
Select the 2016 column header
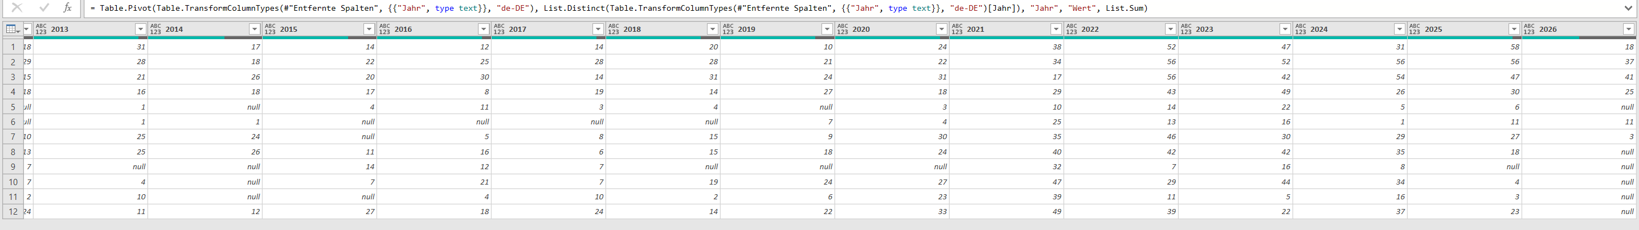point(434,29)
